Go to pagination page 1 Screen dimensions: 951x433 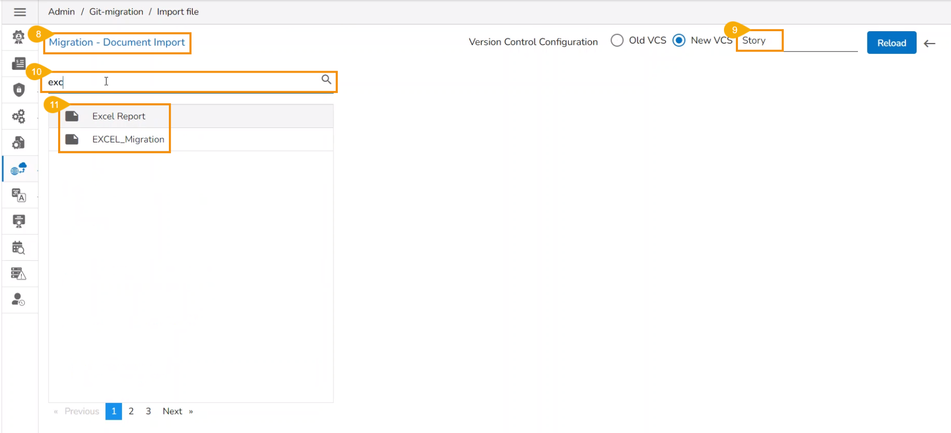pyautogui.click(x=114, y=411)
